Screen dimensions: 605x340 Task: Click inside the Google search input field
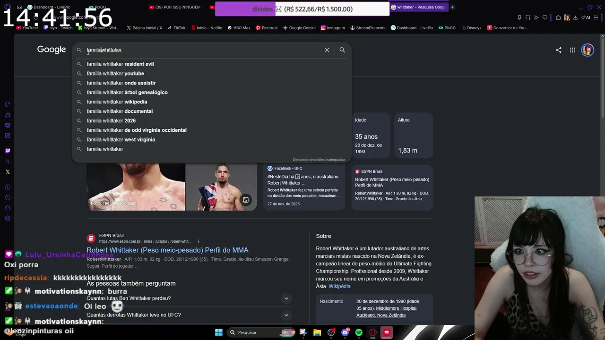tap(203, 50)
